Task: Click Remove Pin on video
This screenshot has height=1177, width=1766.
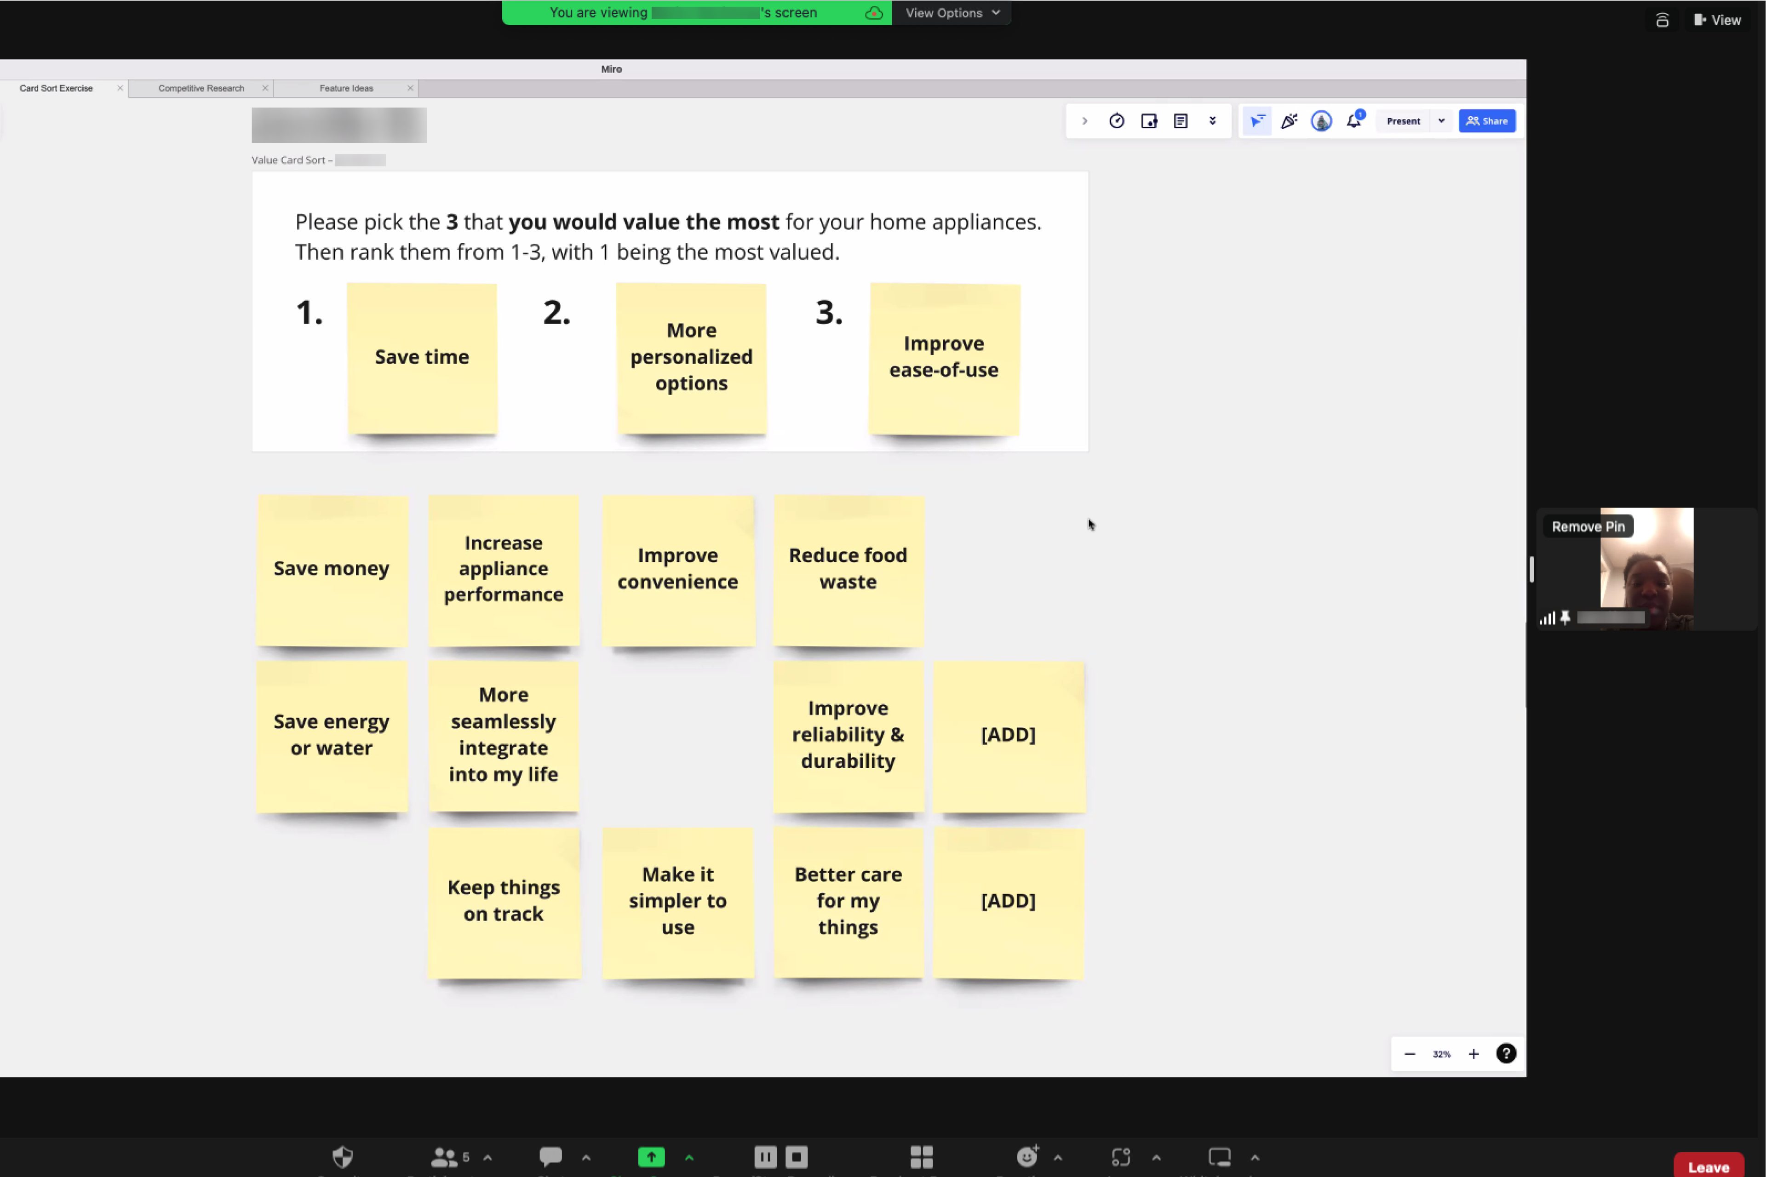Action: tap(1587, 527)
